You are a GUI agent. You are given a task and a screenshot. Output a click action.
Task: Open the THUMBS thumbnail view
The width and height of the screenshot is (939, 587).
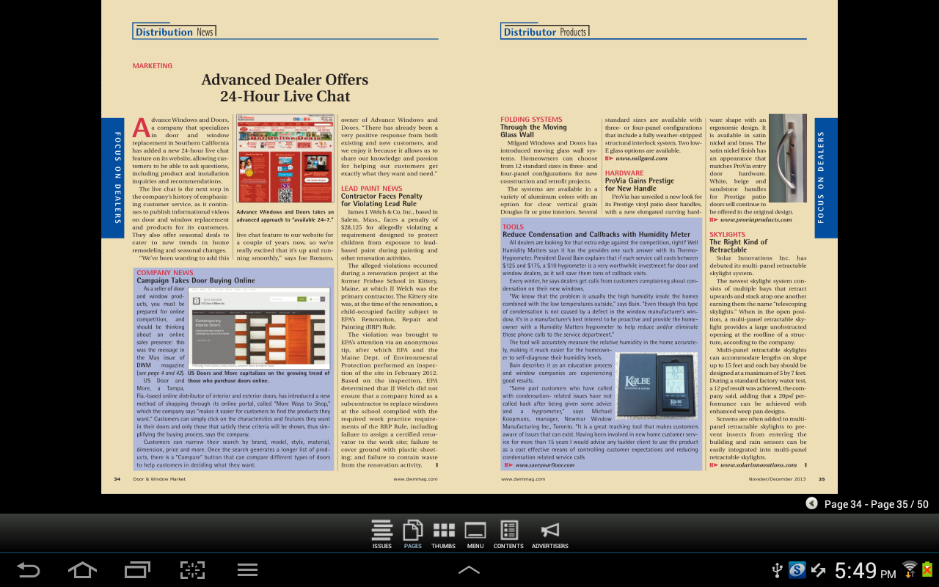[x=443, y=534]
